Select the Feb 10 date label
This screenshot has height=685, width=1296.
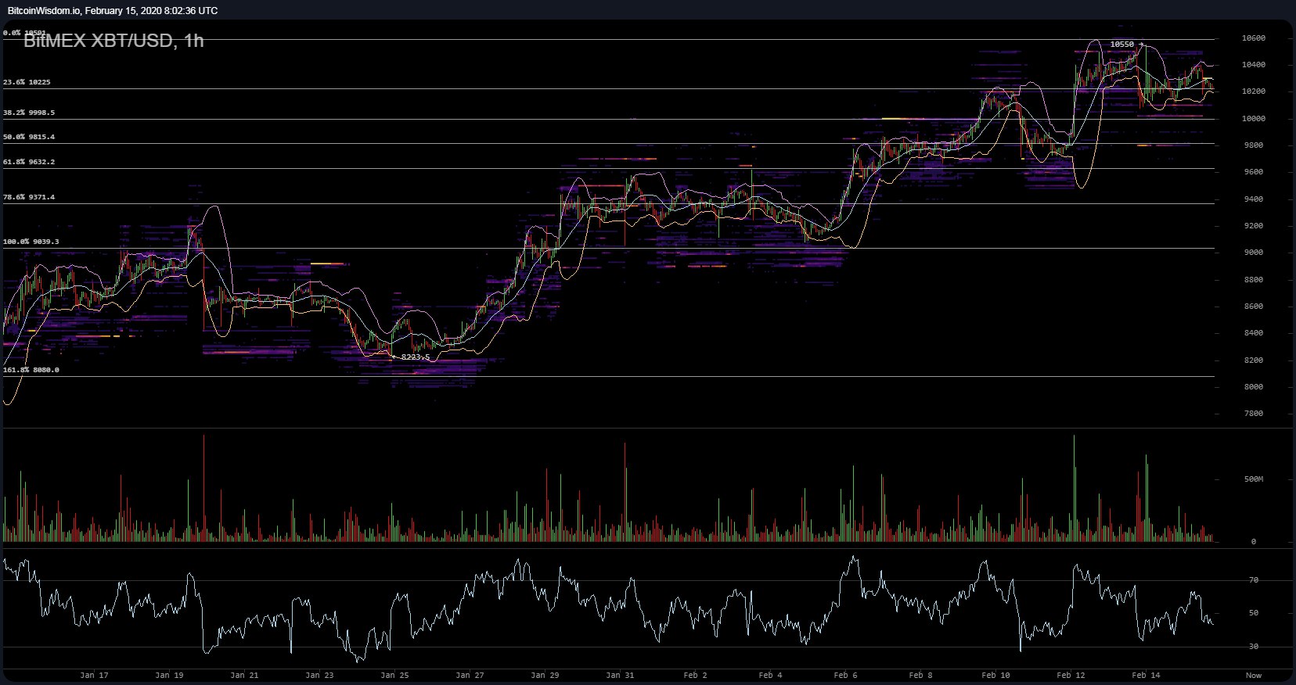995,675
